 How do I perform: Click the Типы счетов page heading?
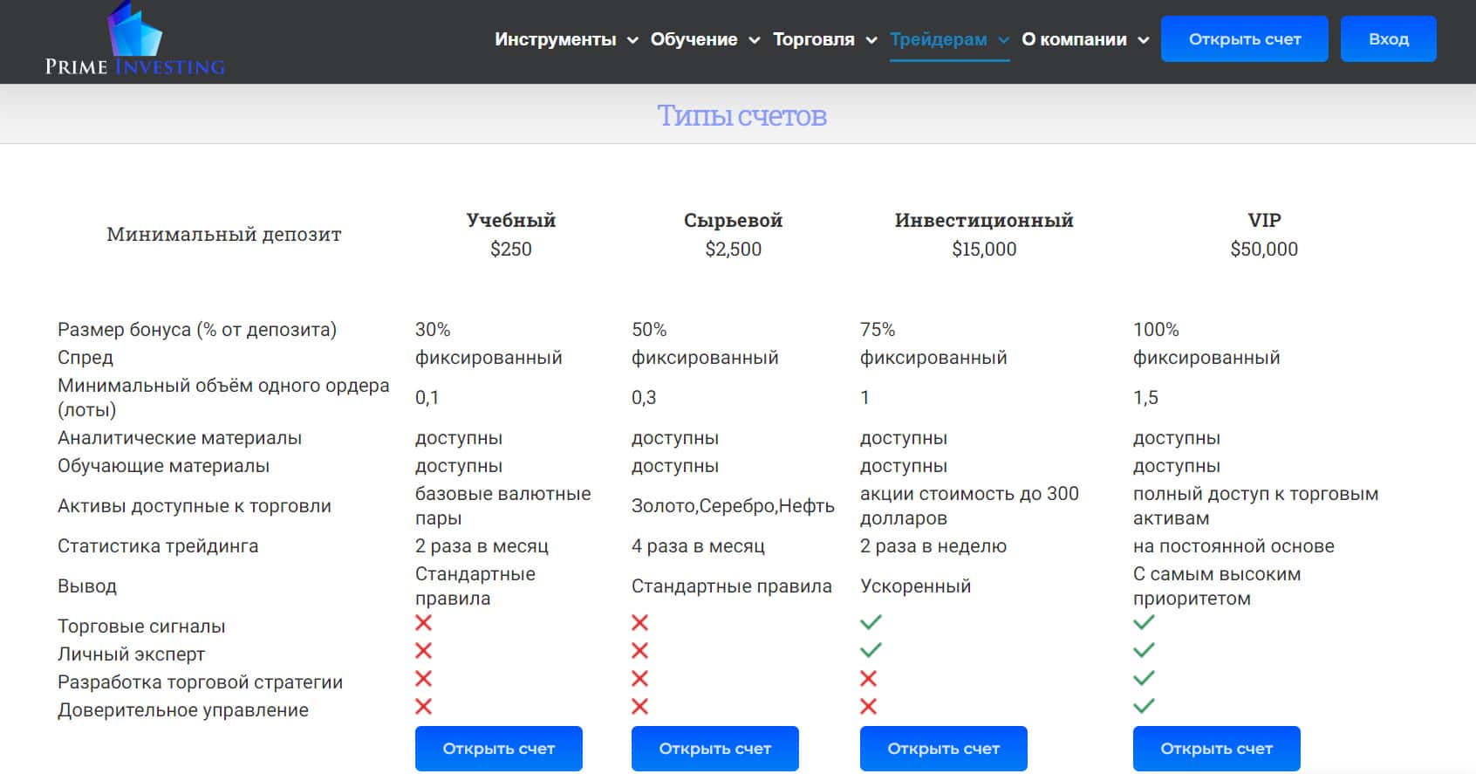[741, 115]
